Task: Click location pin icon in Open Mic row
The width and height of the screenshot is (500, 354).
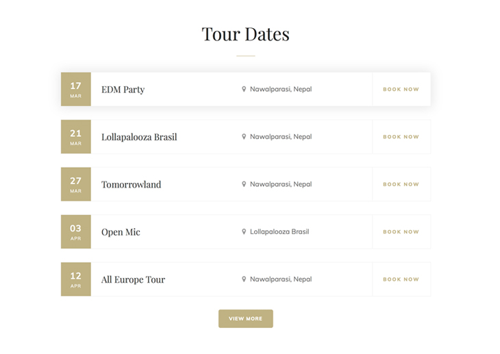Action: click(x=244, y=231)
